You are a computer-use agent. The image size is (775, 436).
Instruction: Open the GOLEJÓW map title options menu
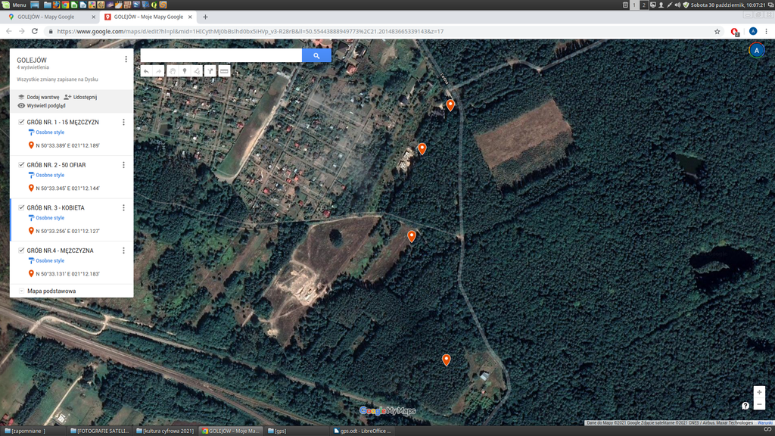point(126,59)
